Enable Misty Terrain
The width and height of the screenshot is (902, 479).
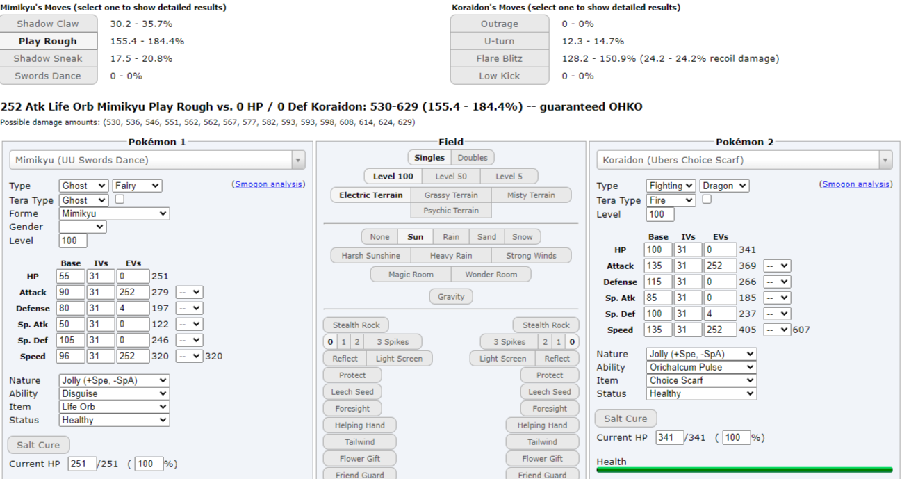(x=531, y=195)
